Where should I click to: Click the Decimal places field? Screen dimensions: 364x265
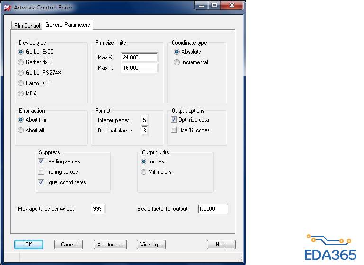coord(145,131)
